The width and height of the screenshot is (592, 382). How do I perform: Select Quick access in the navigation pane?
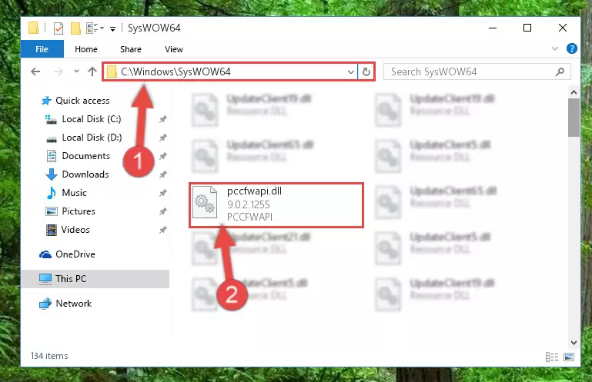[82, 101]
